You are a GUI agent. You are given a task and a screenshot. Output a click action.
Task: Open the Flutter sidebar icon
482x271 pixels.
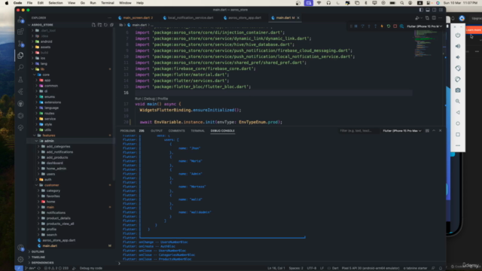click(x=20, y=92)
